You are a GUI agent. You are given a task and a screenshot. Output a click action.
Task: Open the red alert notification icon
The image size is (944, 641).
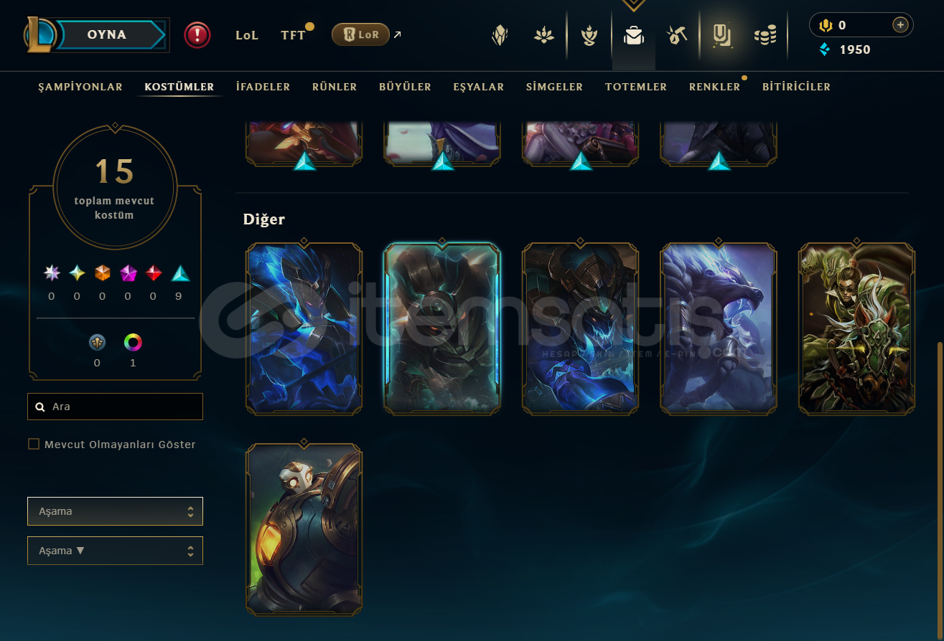pos(197,34)
